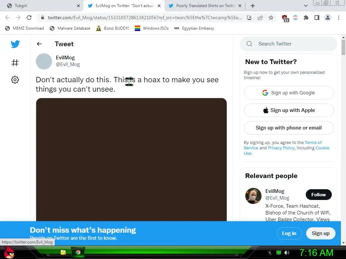The height and width of the screenshot is (259, 346).
Task: Open the Terms of Service link
Action: point(313,143)
